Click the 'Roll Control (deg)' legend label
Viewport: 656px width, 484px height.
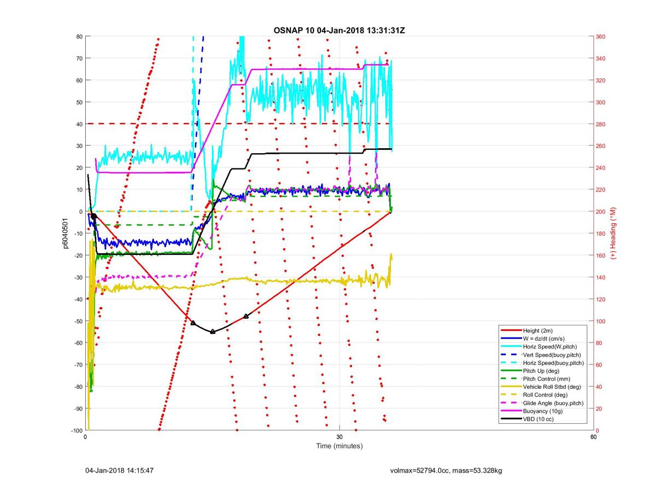click(x=546, y=394)
